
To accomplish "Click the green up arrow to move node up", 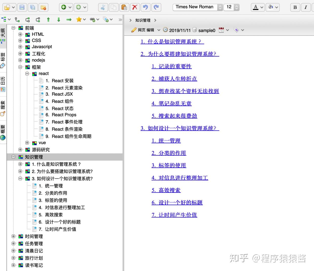I will coord(48,19).
